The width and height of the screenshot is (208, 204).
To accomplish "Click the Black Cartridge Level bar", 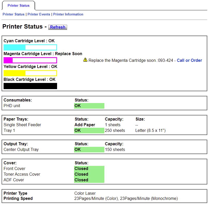I will pos(30,86).
